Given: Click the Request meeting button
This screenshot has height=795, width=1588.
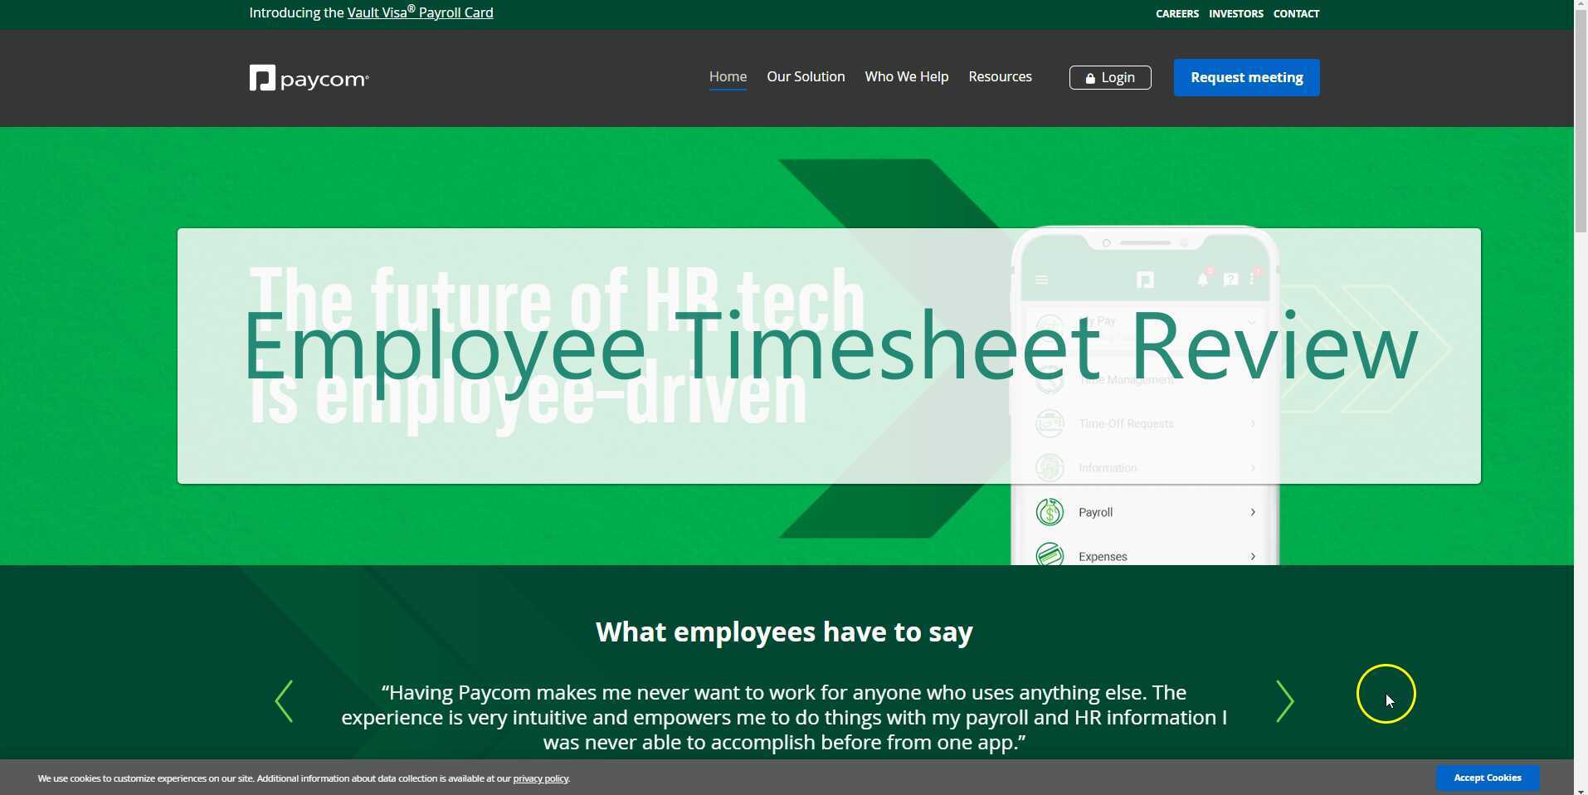Looking at the screenshot, I should pos(1245,77).
